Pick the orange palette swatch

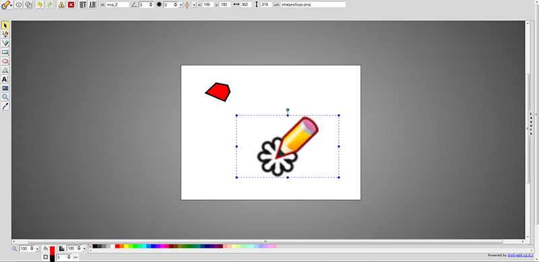[122, 247]
